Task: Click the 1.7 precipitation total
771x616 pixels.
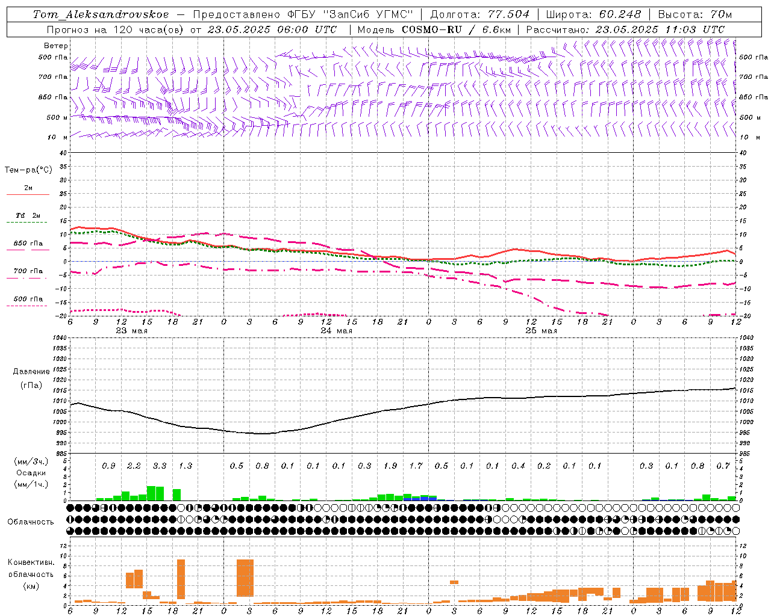Action: [x=416, y=466]
